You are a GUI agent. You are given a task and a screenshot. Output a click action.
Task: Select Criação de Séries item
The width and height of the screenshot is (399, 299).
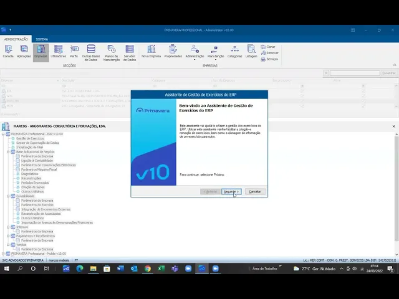tap(33, 187)
